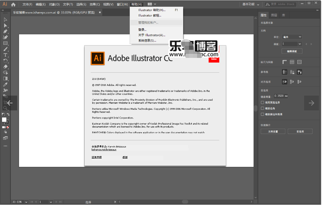Open the behance.net/brisseaux link
This screenshot has height=206, width=322.
(104, 150)
